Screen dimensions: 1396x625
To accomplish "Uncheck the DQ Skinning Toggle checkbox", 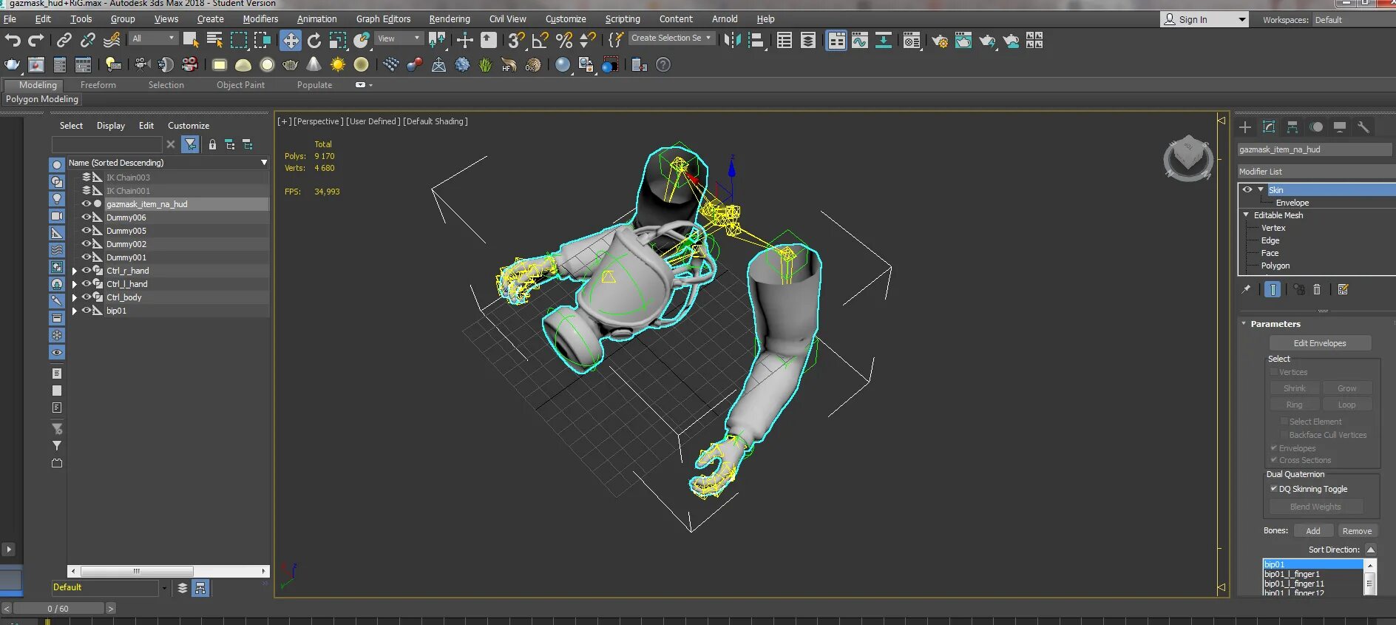I will click(x=1274, y=489).
